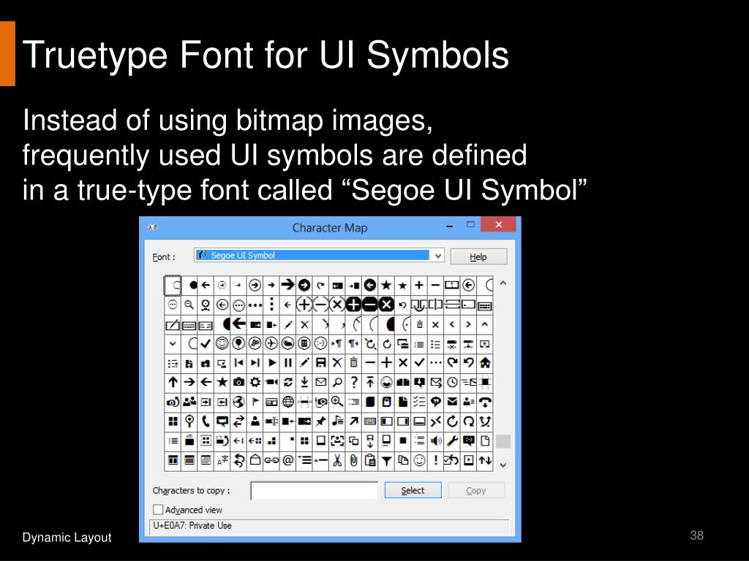Select the wireframe globe glyph
The width and height of the screenshot is (749, 561).
[x=287, y=402]
